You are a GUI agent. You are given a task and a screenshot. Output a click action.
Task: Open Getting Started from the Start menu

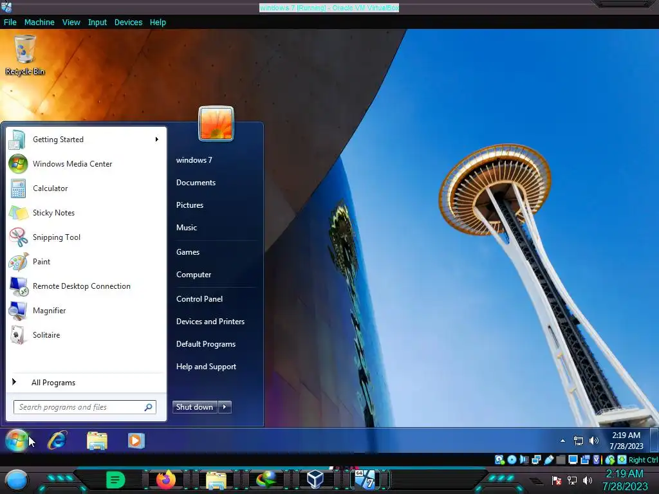point(86,140)
